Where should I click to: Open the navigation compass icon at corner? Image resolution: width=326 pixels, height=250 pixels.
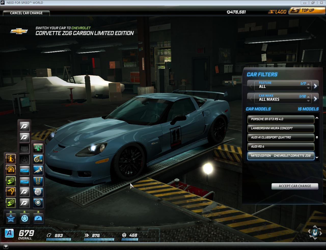coord(315,232)
